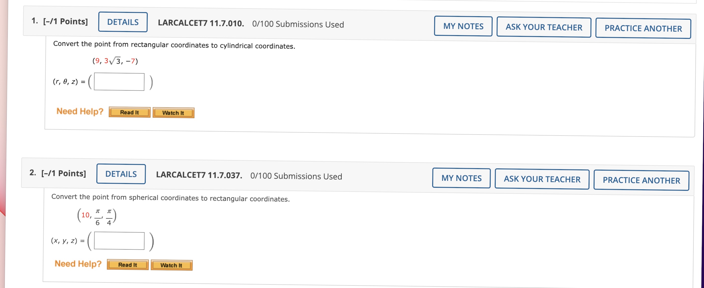Click ASK YOUR TEACHER for question 1
This screenshot has width=704, height=288.
tap(543, 27)
